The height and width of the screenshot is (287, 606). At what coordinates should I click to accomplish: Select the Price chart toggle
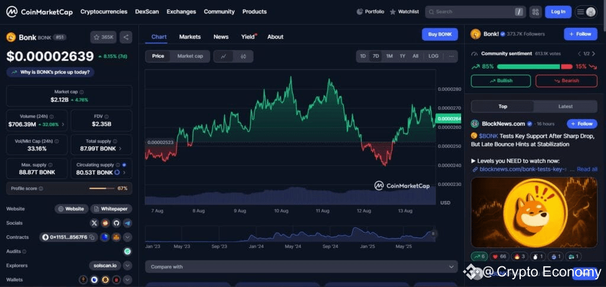(158, 56)
